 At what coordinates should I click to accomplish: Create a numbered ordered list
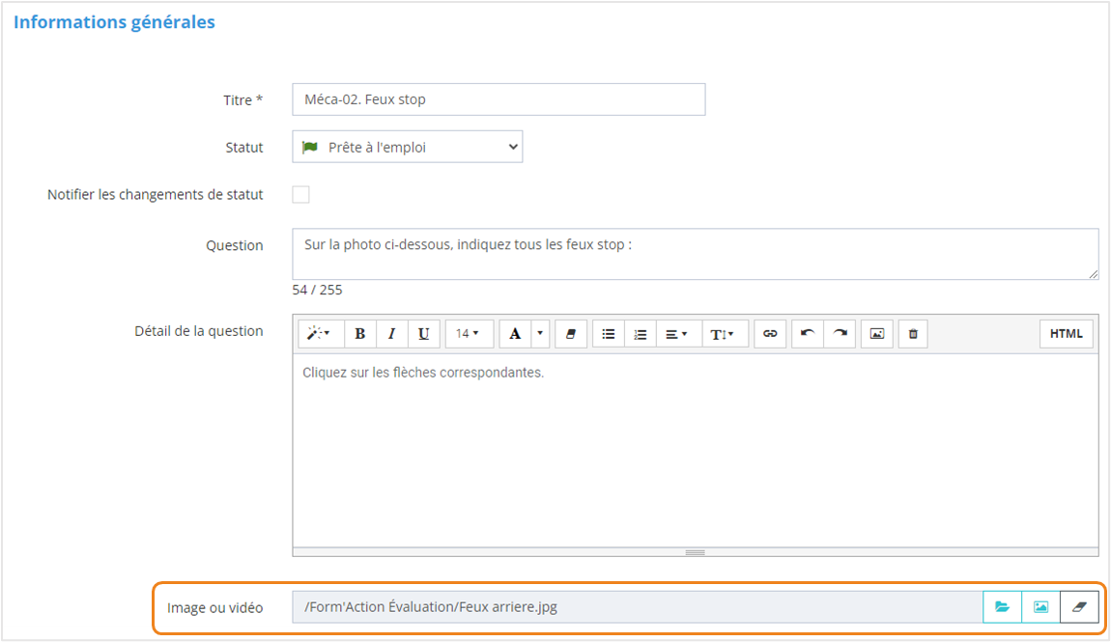point(640,334)
